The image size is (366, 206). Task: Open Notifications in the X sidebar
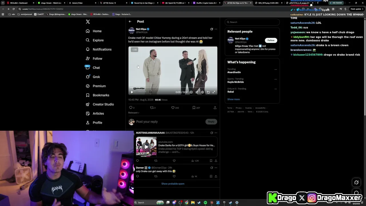[x=99, y=49]
